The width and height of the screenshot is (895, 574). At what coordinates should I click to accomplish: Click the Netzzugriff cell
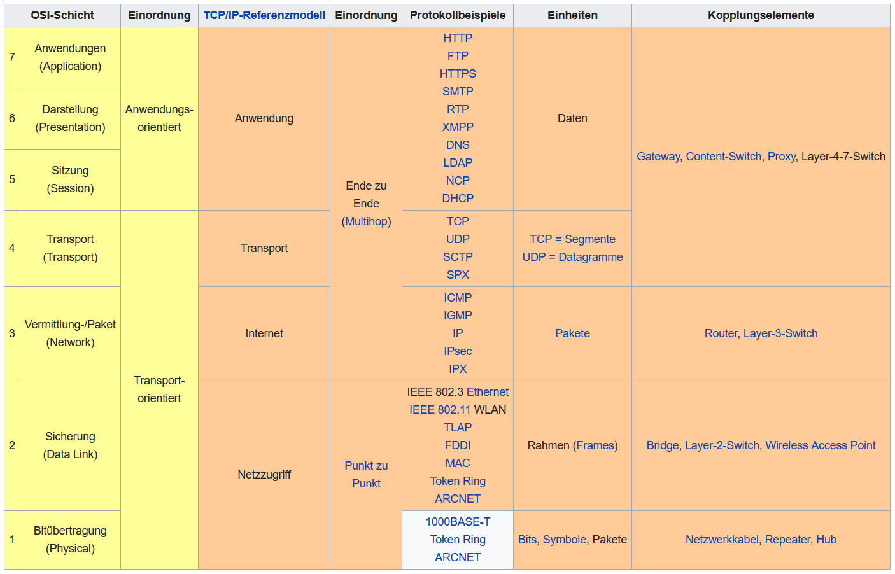[264, 475]
